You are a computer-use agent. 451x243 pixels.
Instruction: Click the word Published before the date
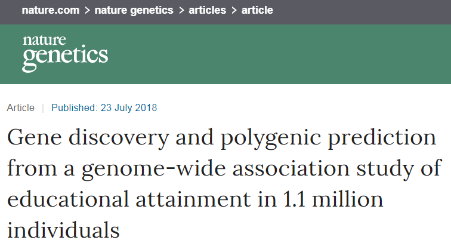click(x=73, y=108)
